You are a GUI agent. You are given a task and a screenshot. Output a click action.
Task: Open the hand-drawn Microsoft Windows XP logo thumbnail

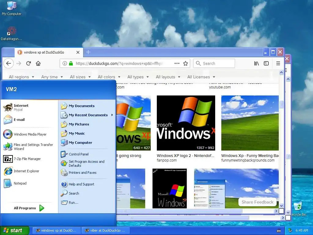click(169, 188)
